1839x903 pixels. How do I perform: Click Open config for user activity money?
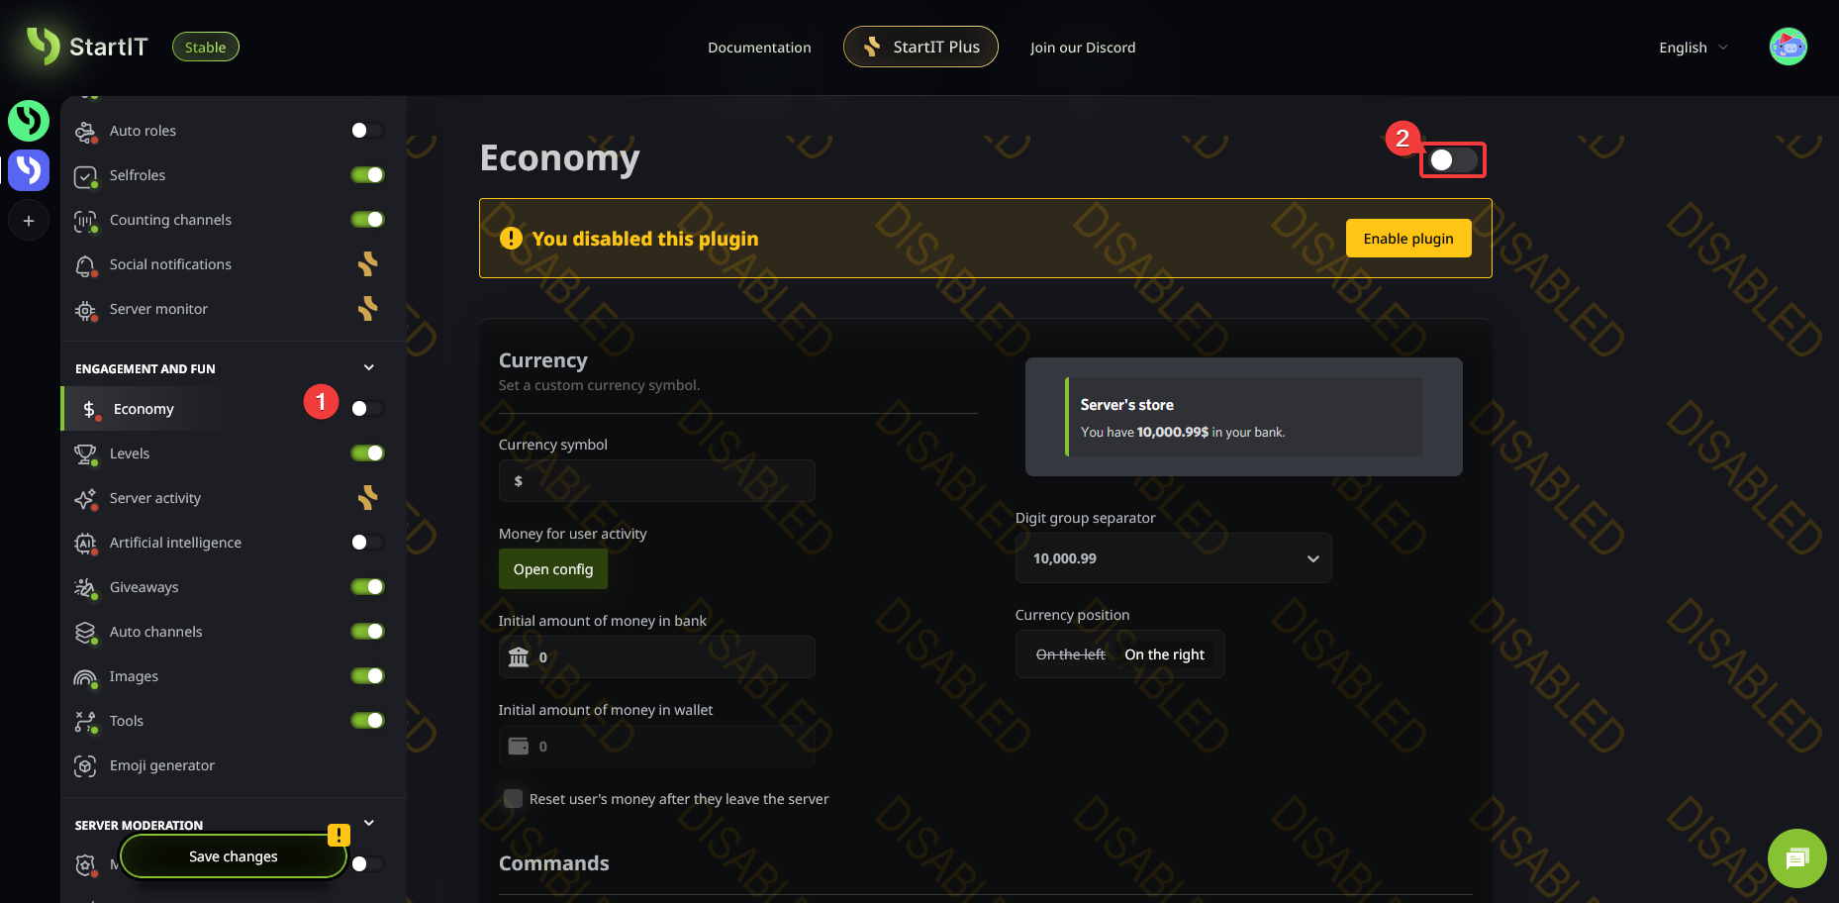point(552,569)
